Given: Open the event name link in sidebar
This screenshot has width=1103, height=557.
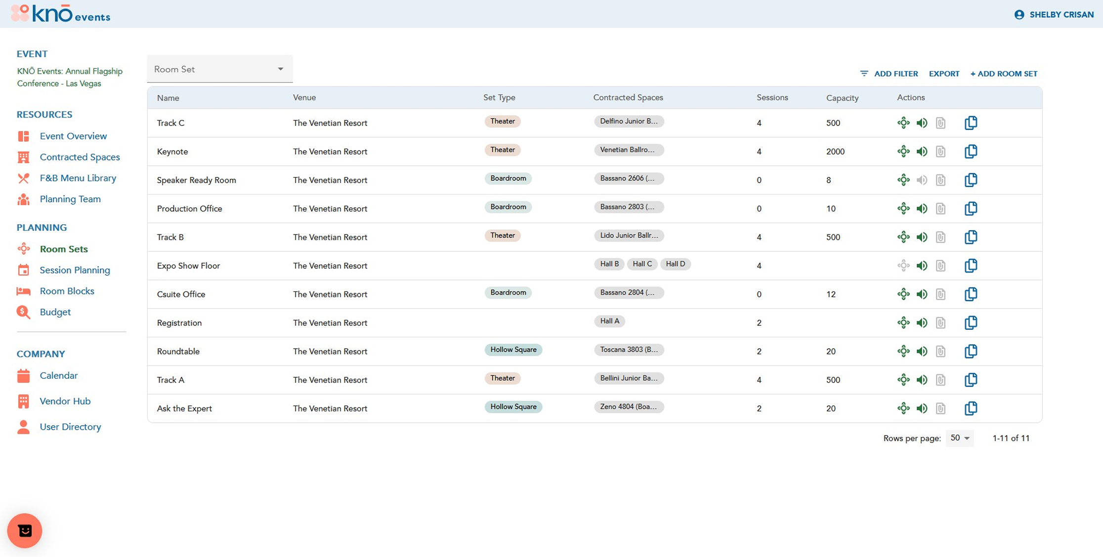Looking at the screenshot, I should click(70, 77).
